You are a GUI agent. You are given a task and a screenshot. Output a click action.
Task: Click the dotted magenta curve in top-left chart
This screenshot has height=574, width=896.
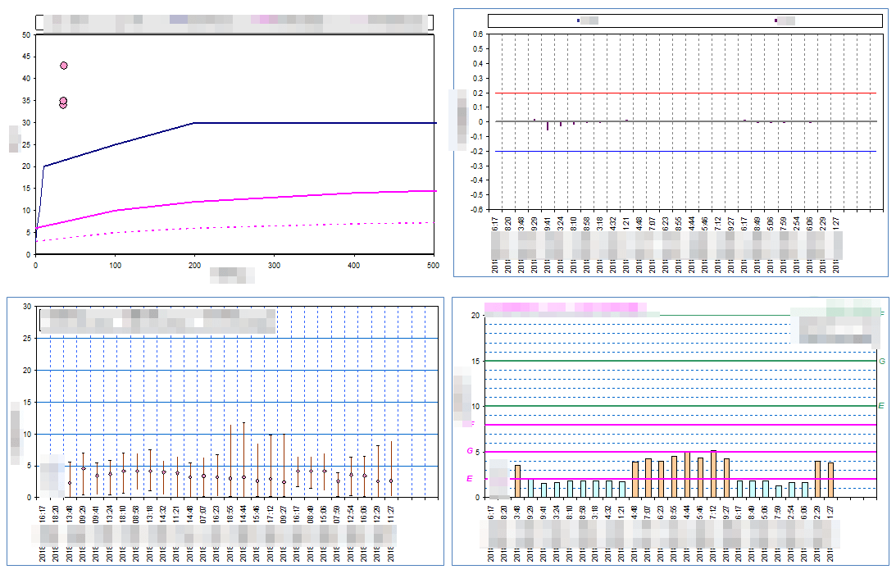[312, 225]
